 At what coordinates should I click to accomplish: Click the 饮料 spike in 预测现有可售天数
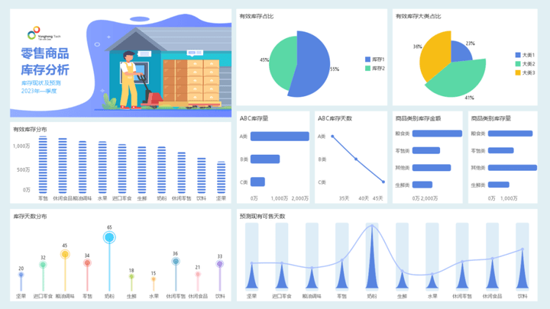coord(522,270)
